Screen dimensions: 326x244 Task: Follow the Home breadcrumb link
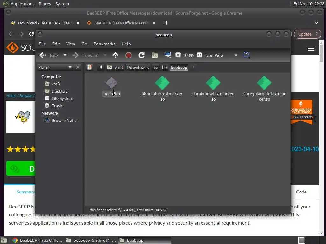pos(11,96)
